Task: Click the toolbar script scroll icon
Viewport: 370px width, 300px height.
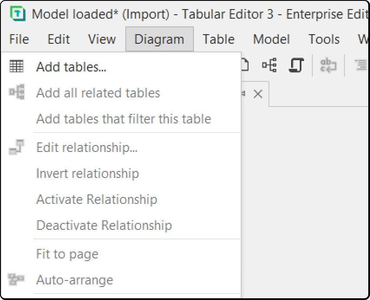Action: (x=296, y=65)
